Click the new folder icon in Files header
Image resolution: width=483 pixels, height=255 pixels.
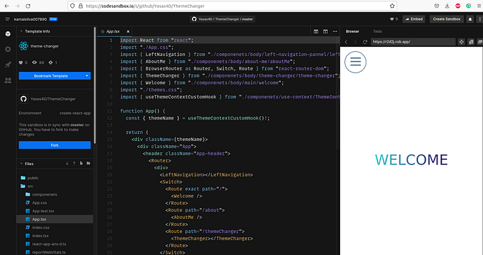coord(88,163)
